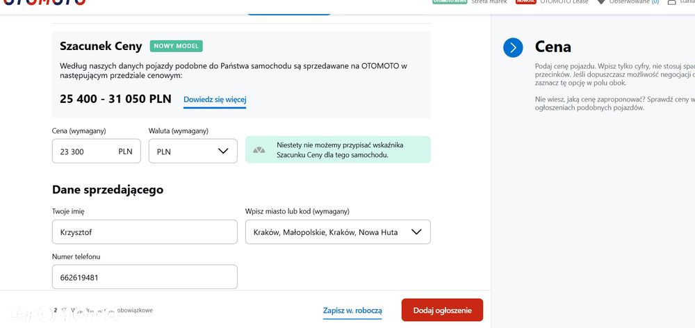695x328 pixels.
Task: Click the Niestety nie możemy przypisać notice text
Action: [340, 150]
